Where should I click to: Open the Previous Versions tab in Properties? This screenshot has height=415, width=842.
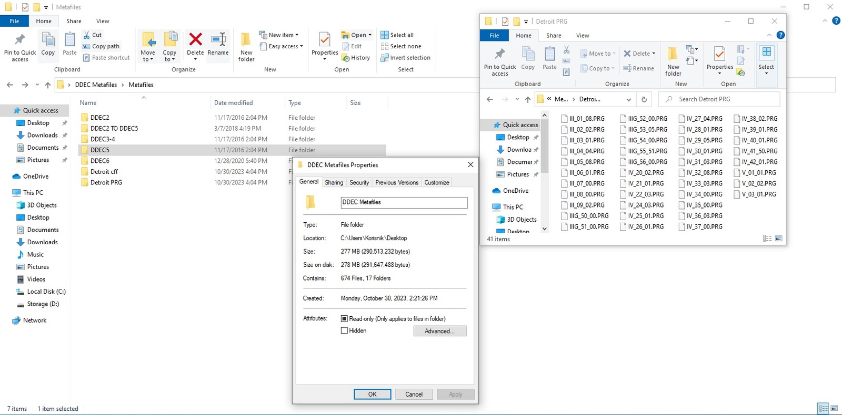click(397, 182)
